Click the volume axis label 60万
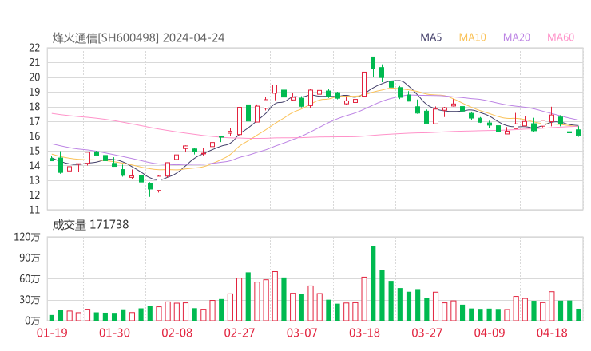Viewport: 591px width, 351px height. pyautogui.click(x=30, y=279)
